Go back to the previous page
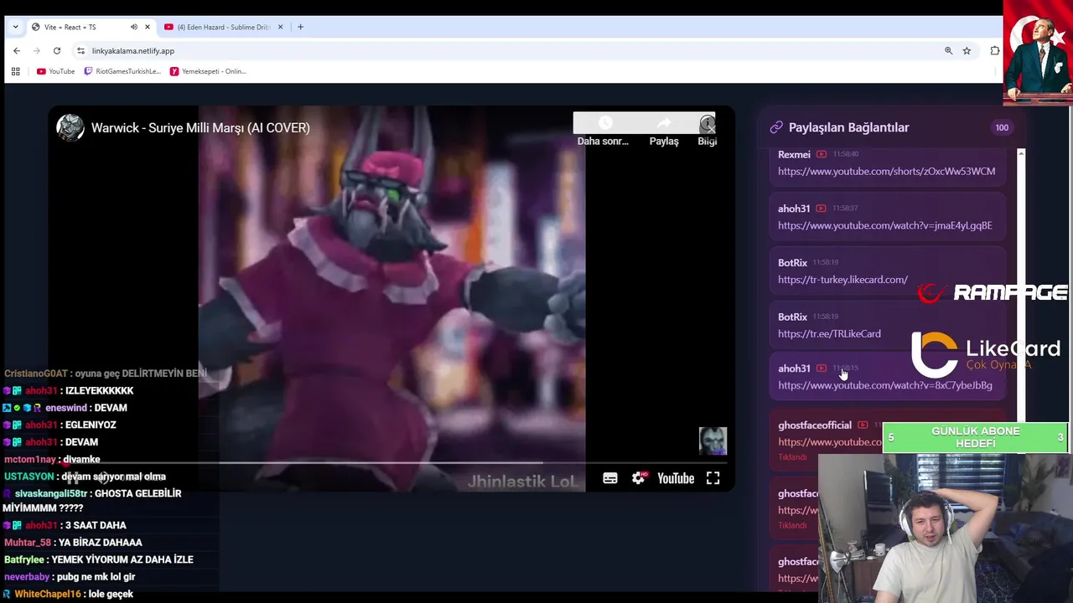This screenshot has height=603, width=1073. (17, 51)
